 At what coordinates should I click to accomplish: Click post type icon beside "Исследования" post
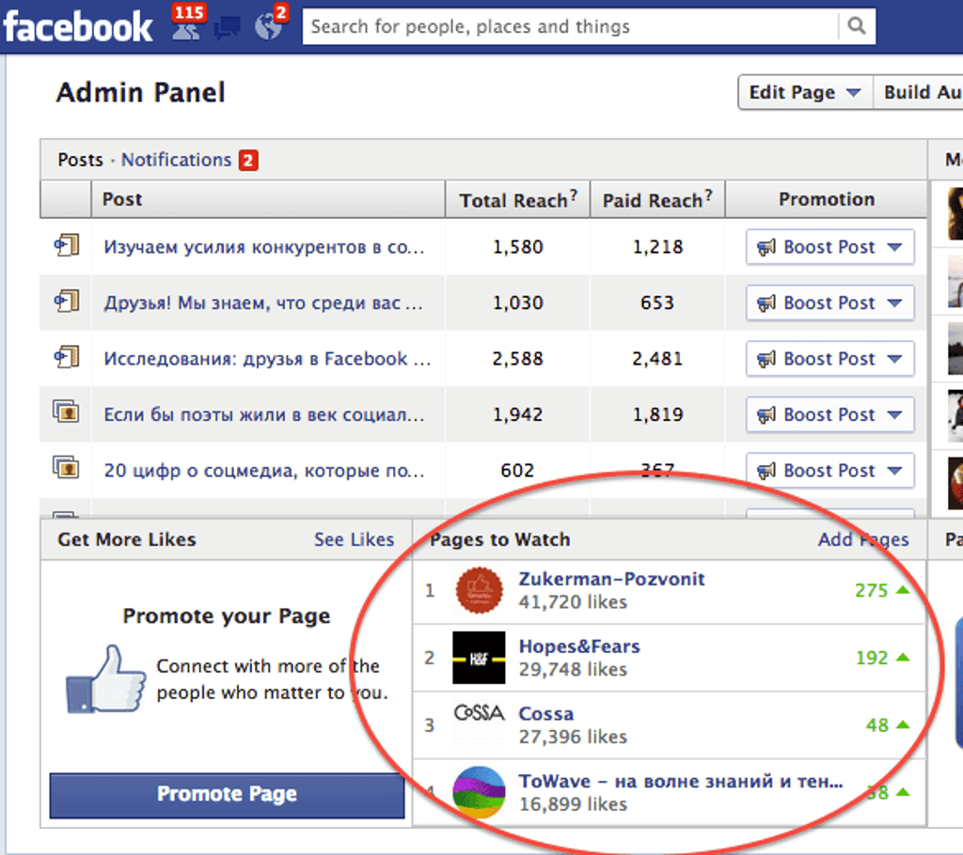click(x=67, y=357)
